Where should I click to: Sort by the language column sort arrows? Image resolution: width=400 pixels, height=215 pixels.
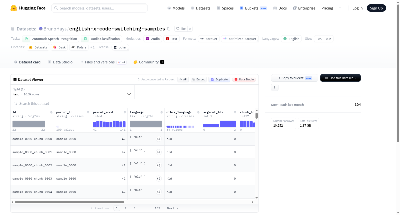point(161,112)
